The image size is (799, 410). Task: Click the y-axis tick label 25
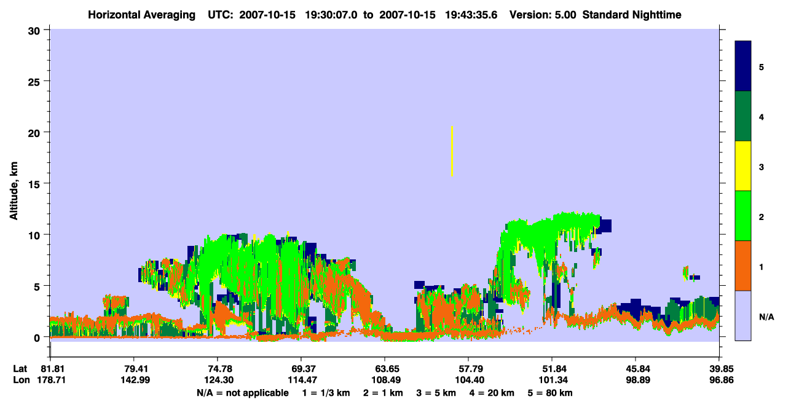coord(36,81)
